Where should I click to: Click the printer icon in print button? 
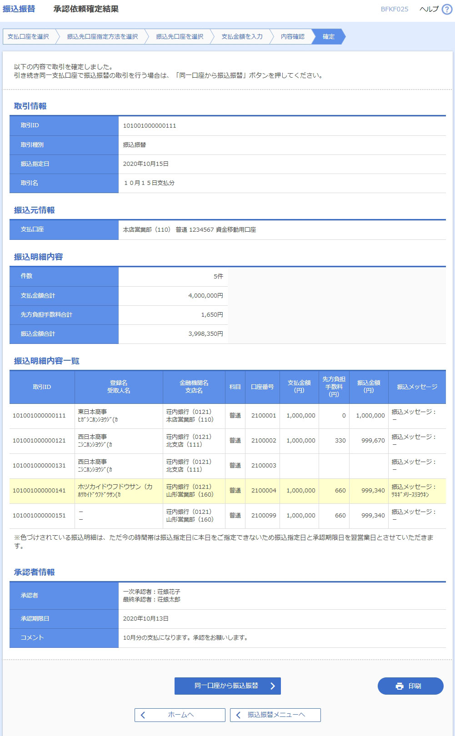click(x=400, y=686)
